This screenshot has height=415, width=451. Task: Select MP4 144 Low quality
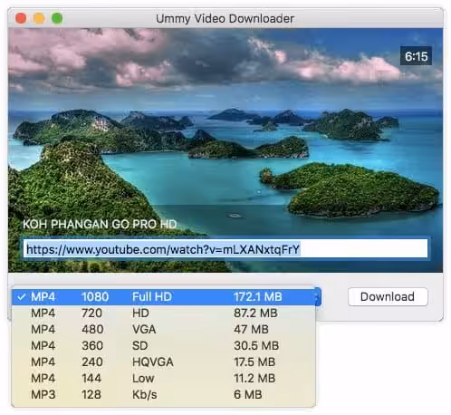(x=163, y=378)
